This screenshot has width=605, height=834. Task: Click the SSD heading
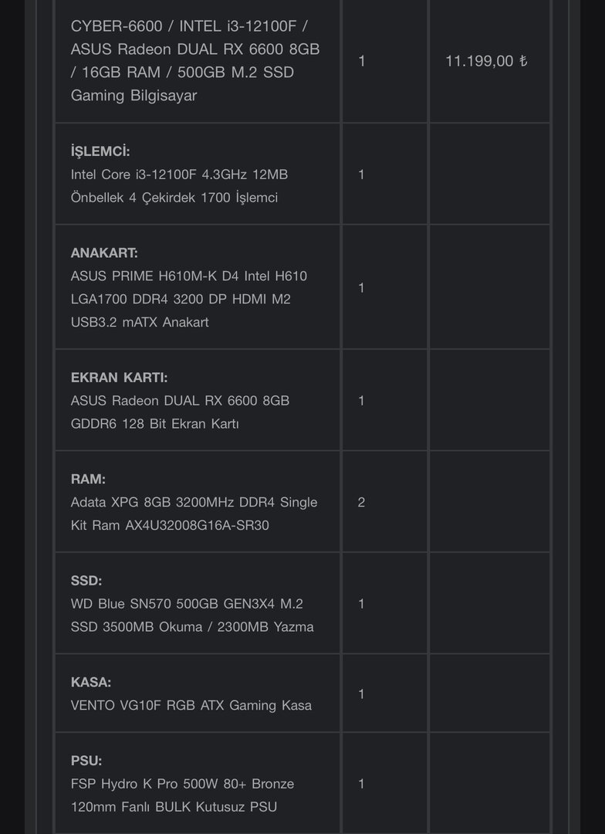(x=86, y=580)
